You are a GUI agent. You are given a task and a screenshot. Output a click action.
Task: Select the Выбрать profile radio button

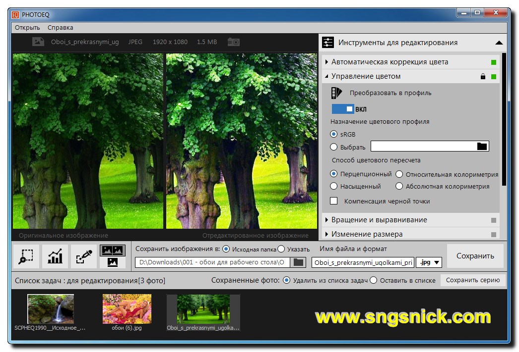(x=333, y=147)
